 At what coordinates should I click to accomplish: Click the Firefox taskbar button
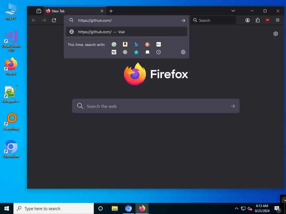[142, 208]
